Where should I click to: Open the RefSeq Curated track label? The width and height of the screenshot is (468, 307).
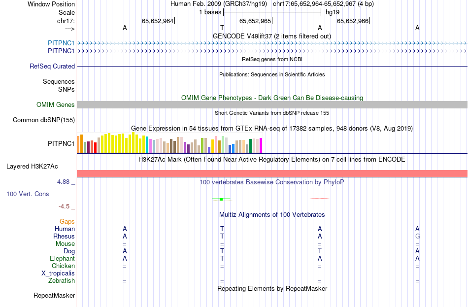click(52, 67)
